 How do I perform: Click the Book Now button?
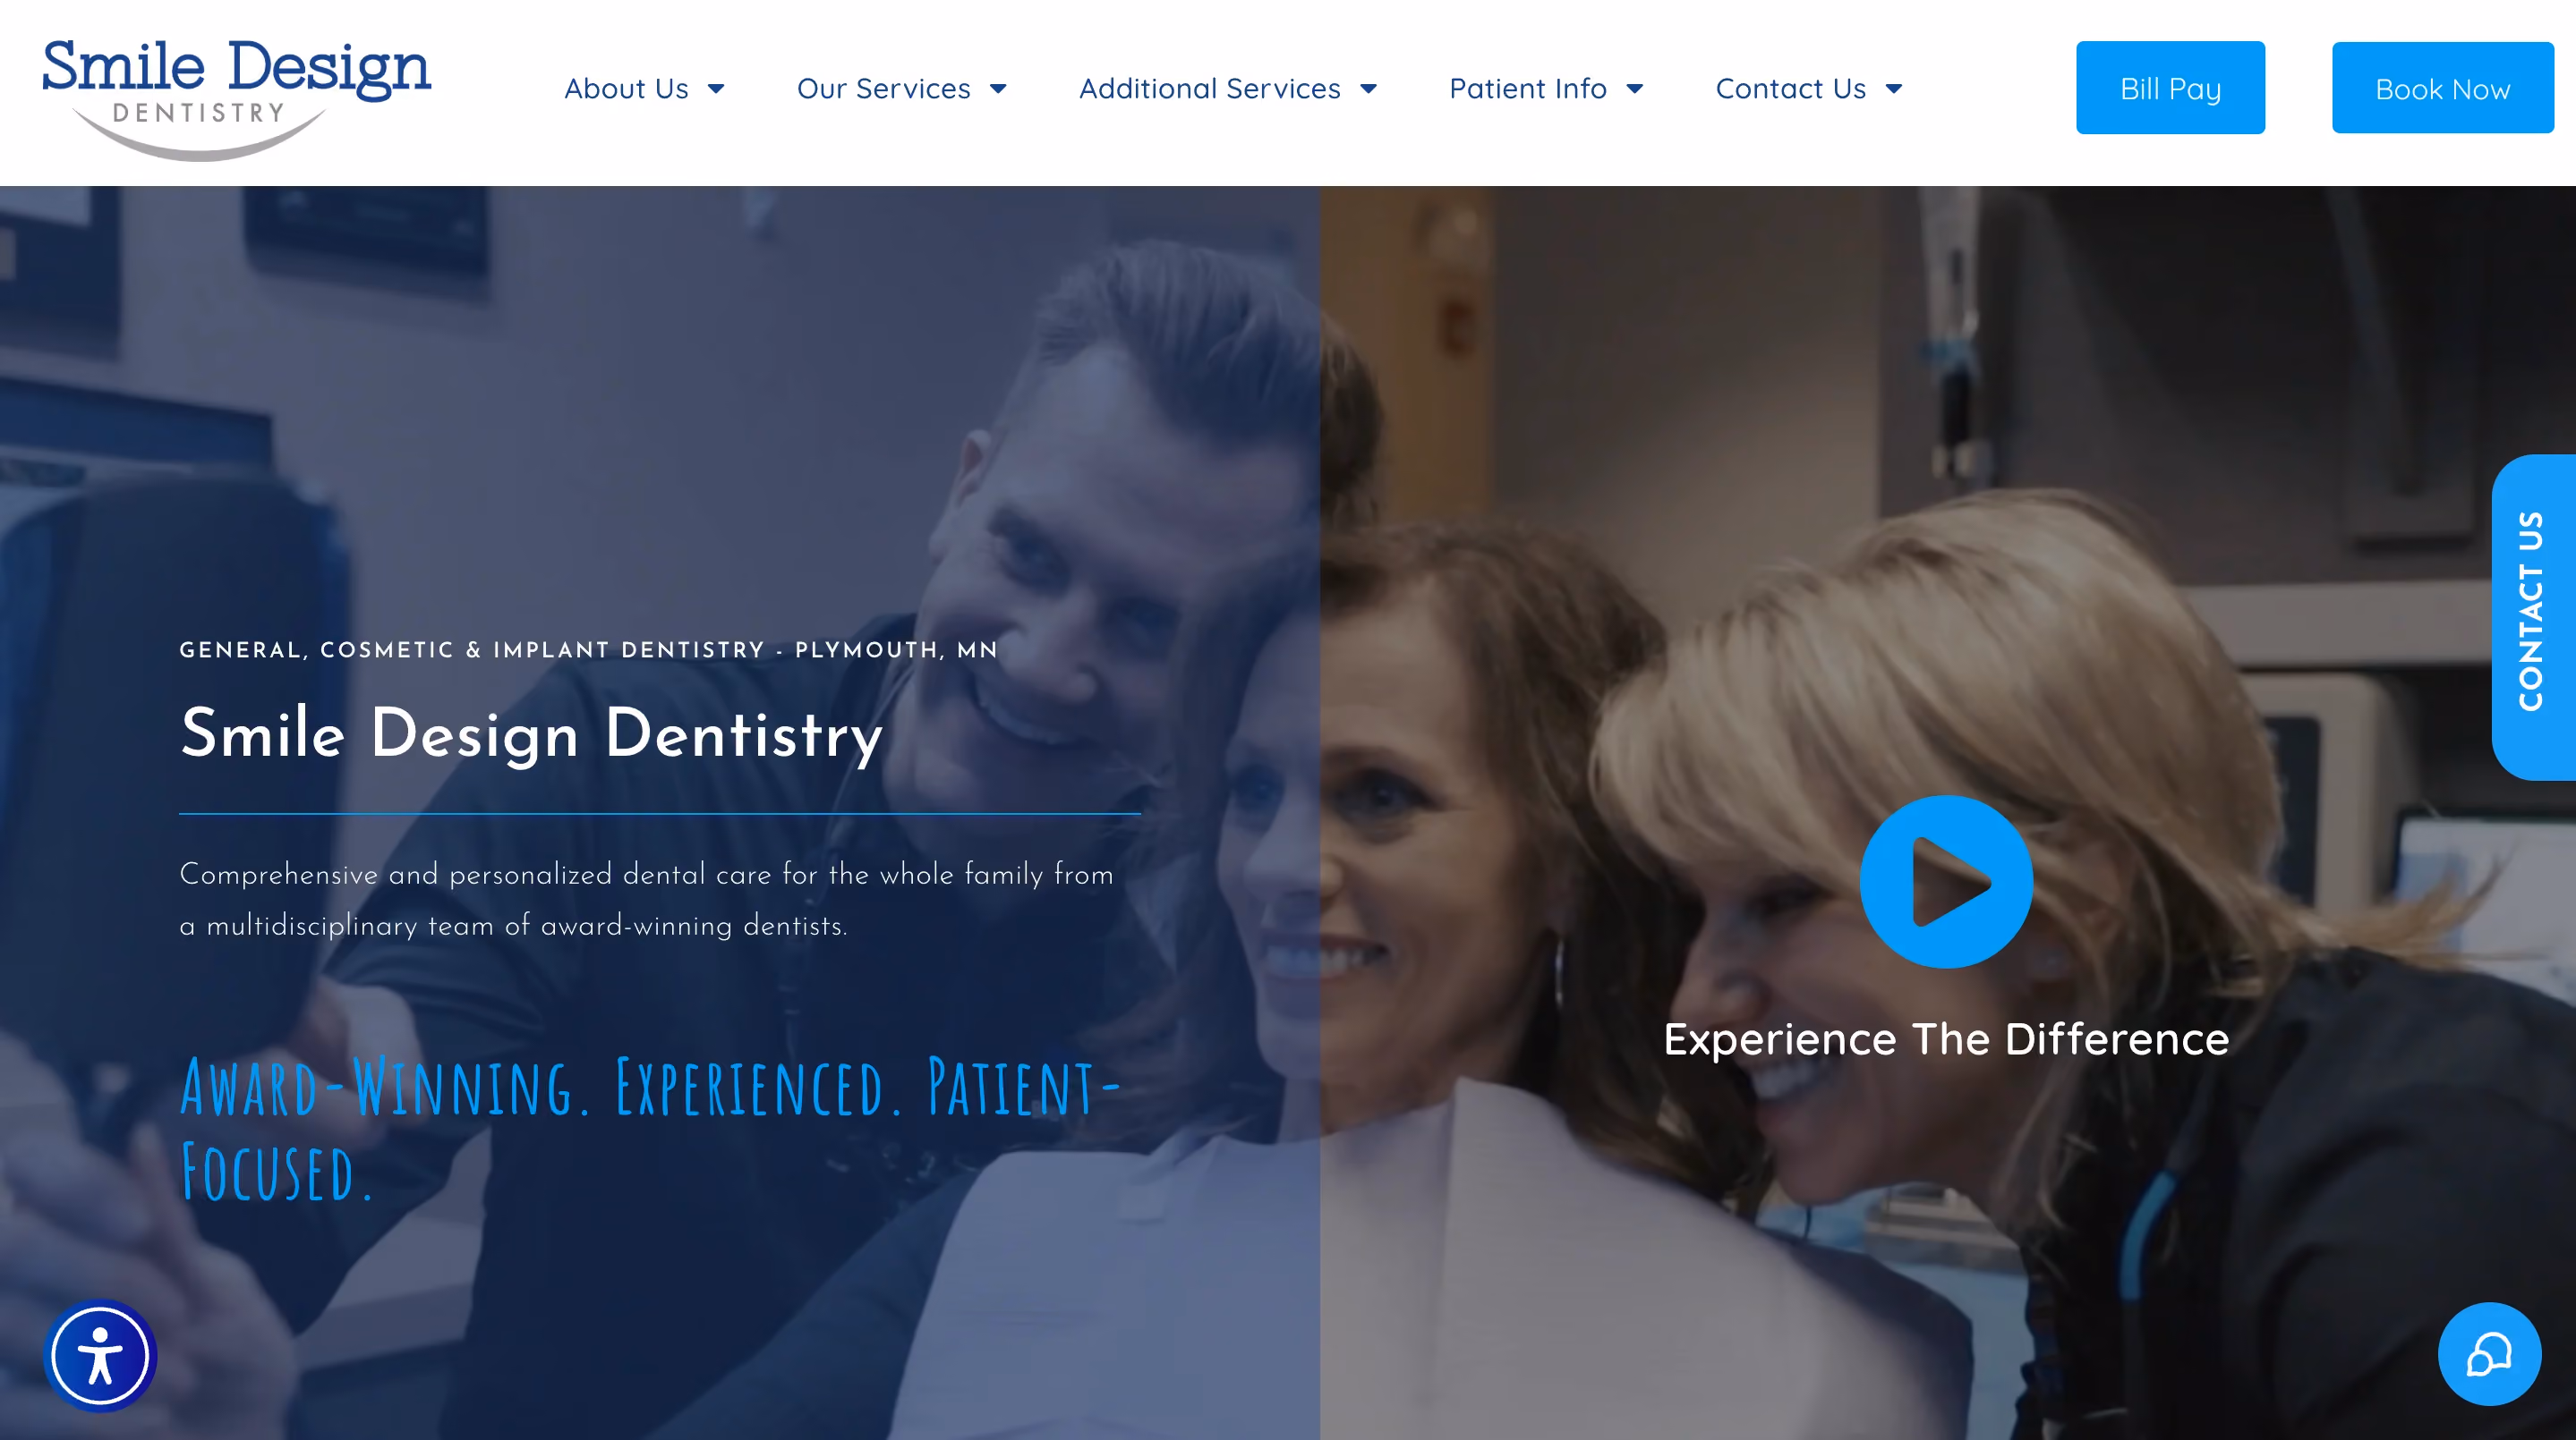coord(2442,88)
